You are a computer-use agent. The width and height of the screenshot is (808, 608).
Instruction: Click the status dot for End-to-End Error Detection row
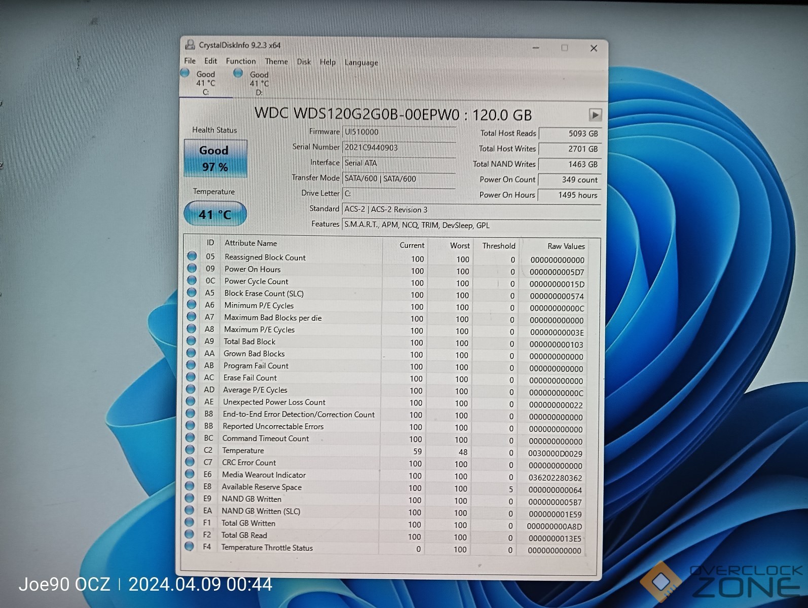click(191, 413)
